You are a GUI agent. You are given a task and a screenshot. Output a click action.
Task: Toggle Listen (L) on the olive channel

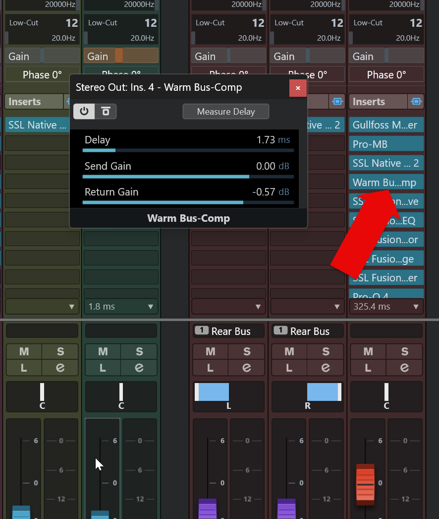(24, 367)
